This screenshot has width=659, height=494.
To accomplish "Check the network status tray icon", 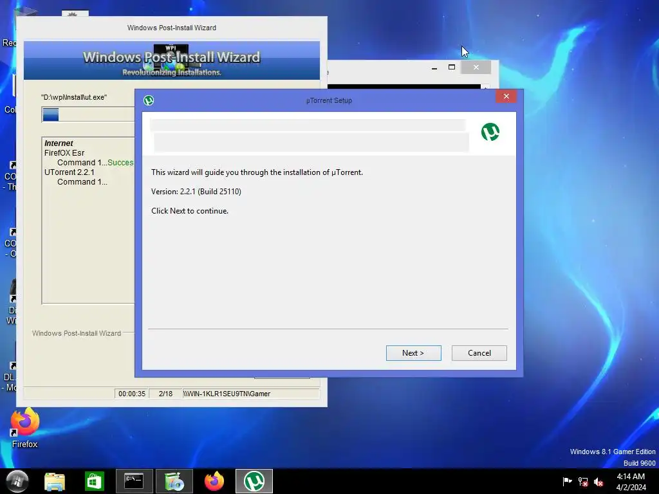I will point(583,481).
